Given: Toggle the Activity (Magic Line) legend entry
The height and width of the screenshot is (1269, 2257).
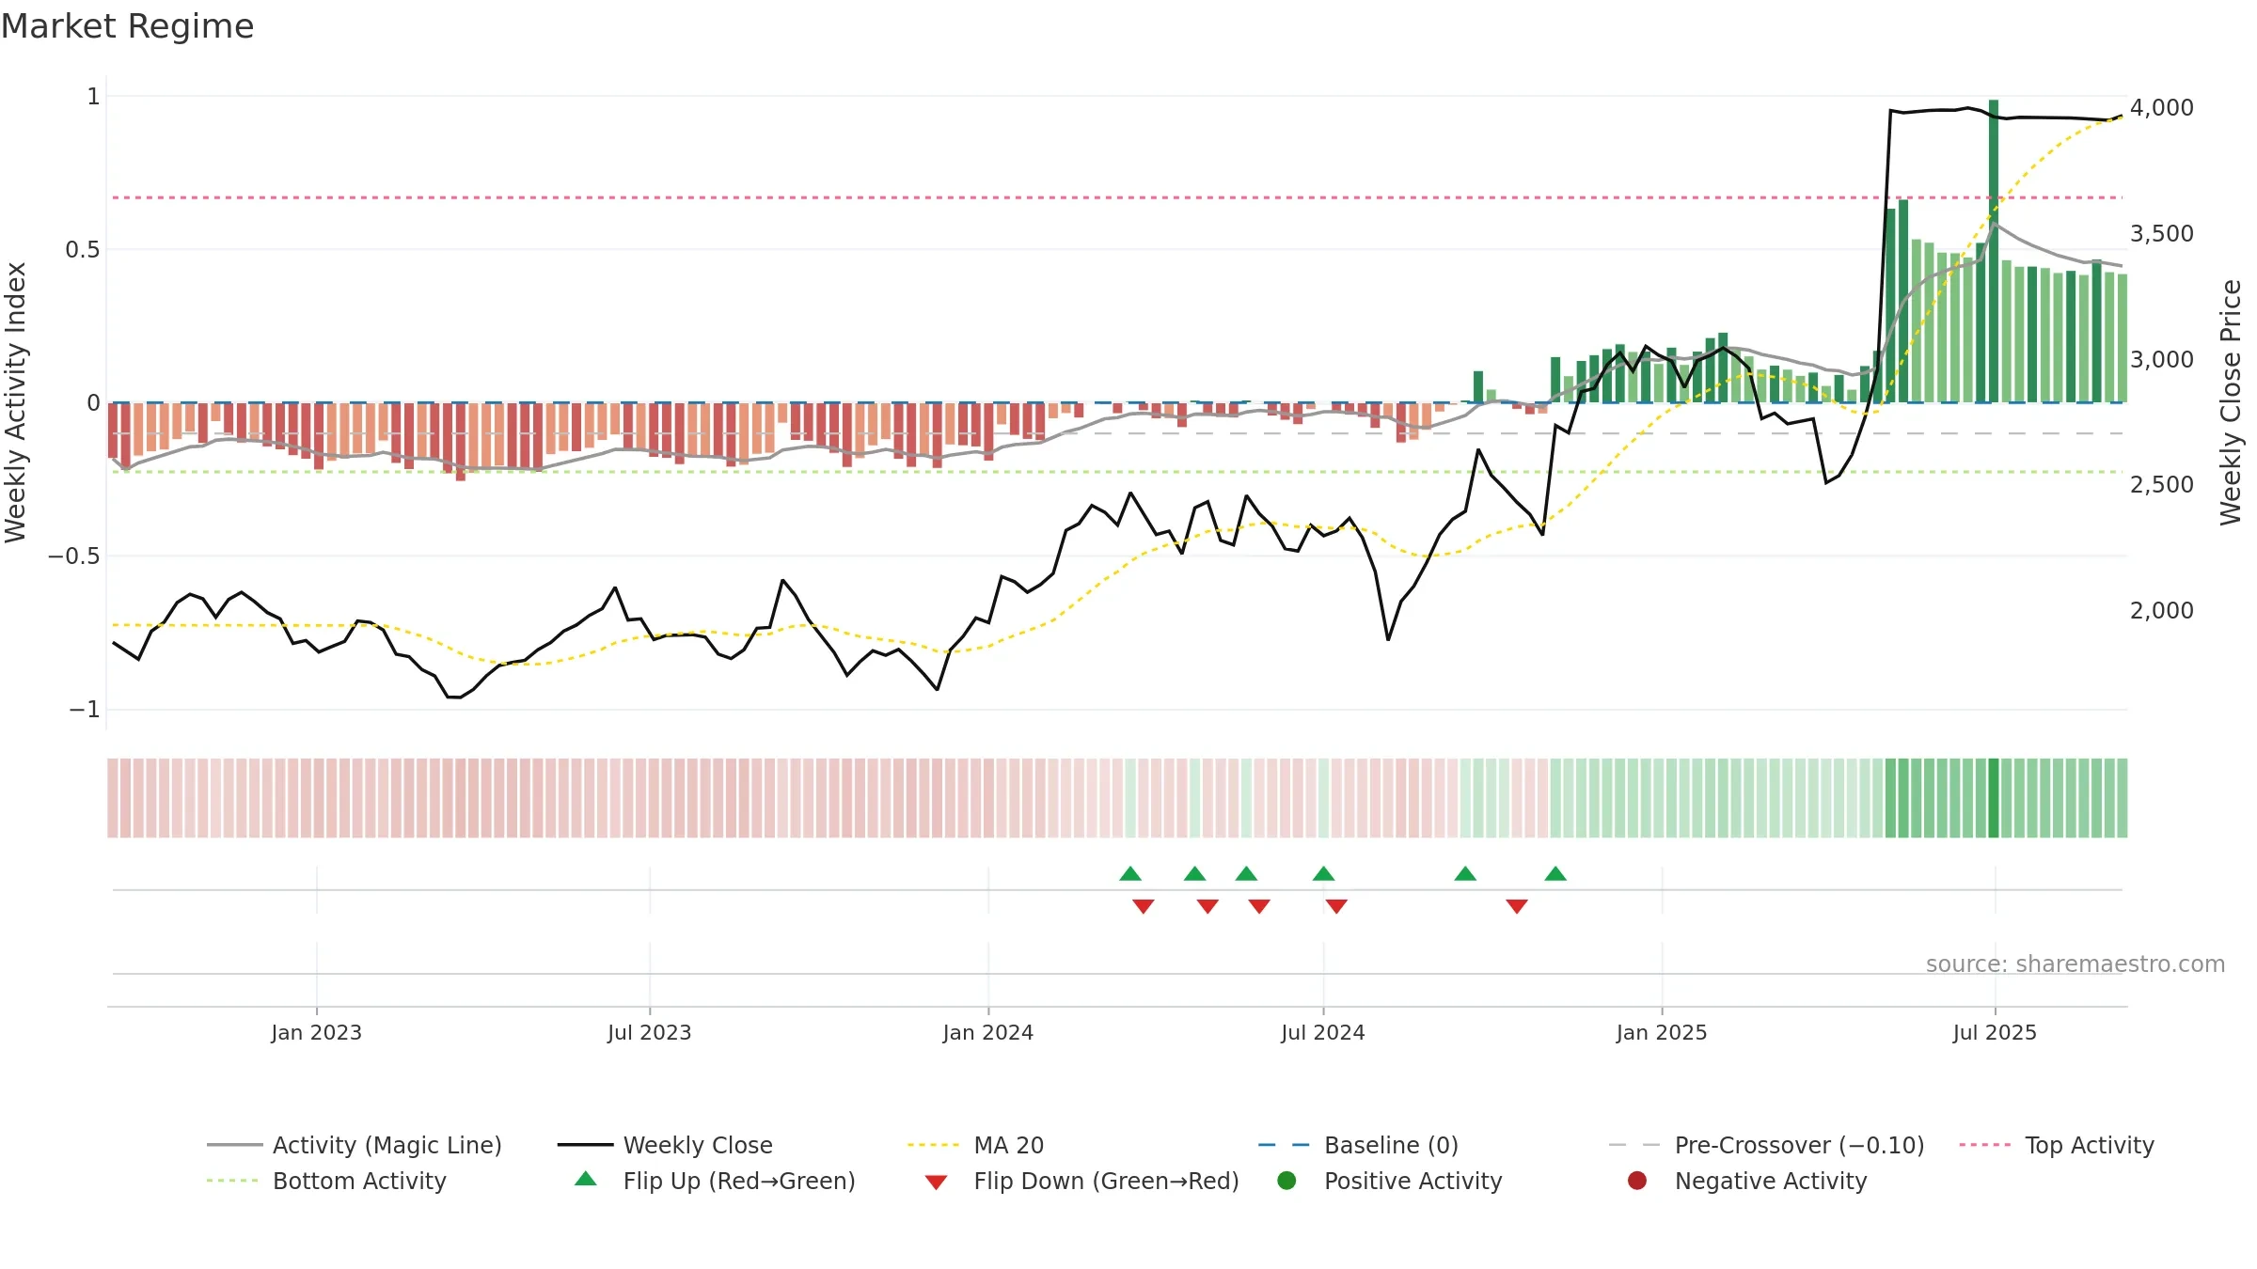Looking at the screenshot, I should (x=355, y=1145).
